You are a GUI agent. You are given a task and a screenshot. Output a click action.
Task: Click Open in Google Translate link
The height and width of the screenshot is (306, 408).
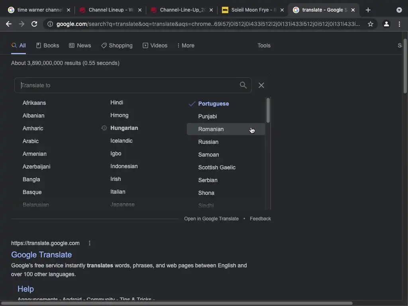coord(211,219)
